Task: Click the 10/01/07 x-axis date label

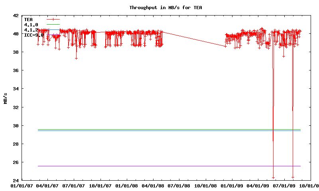Action: [100, 186]
